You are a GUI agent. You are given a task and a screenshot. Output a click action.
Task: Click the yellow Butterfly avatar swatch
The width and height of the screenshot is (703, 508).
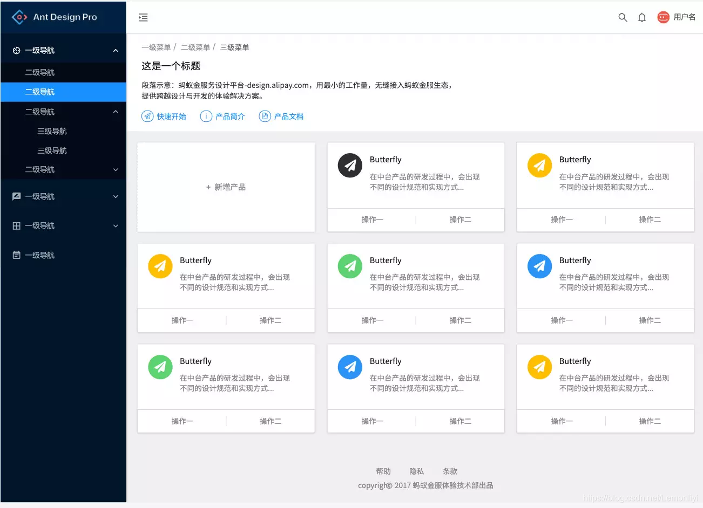[539, 166]
